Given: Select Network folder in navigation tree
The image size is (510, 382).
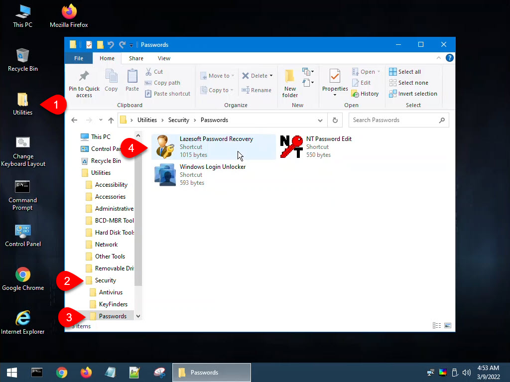Looking at the screenshot, I should point(102,245).
